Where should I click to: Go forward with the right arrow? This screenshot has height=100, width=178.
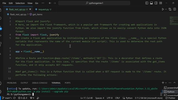click(x=55, y=3)
